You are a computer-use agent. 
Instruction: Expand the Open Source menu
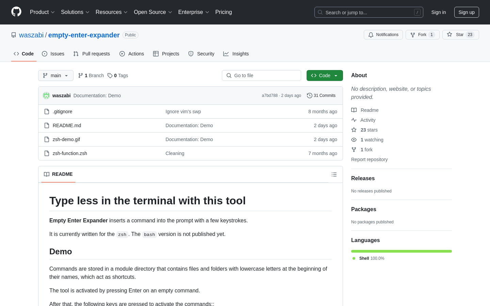(153, 12)
